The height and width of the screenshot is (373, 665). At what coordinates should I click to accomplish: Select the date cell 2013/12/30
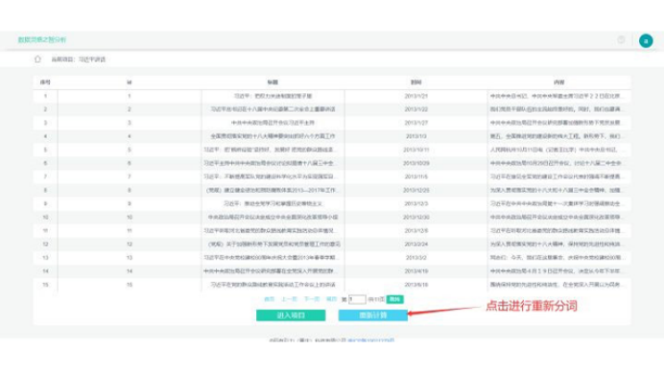click(416, 217)
